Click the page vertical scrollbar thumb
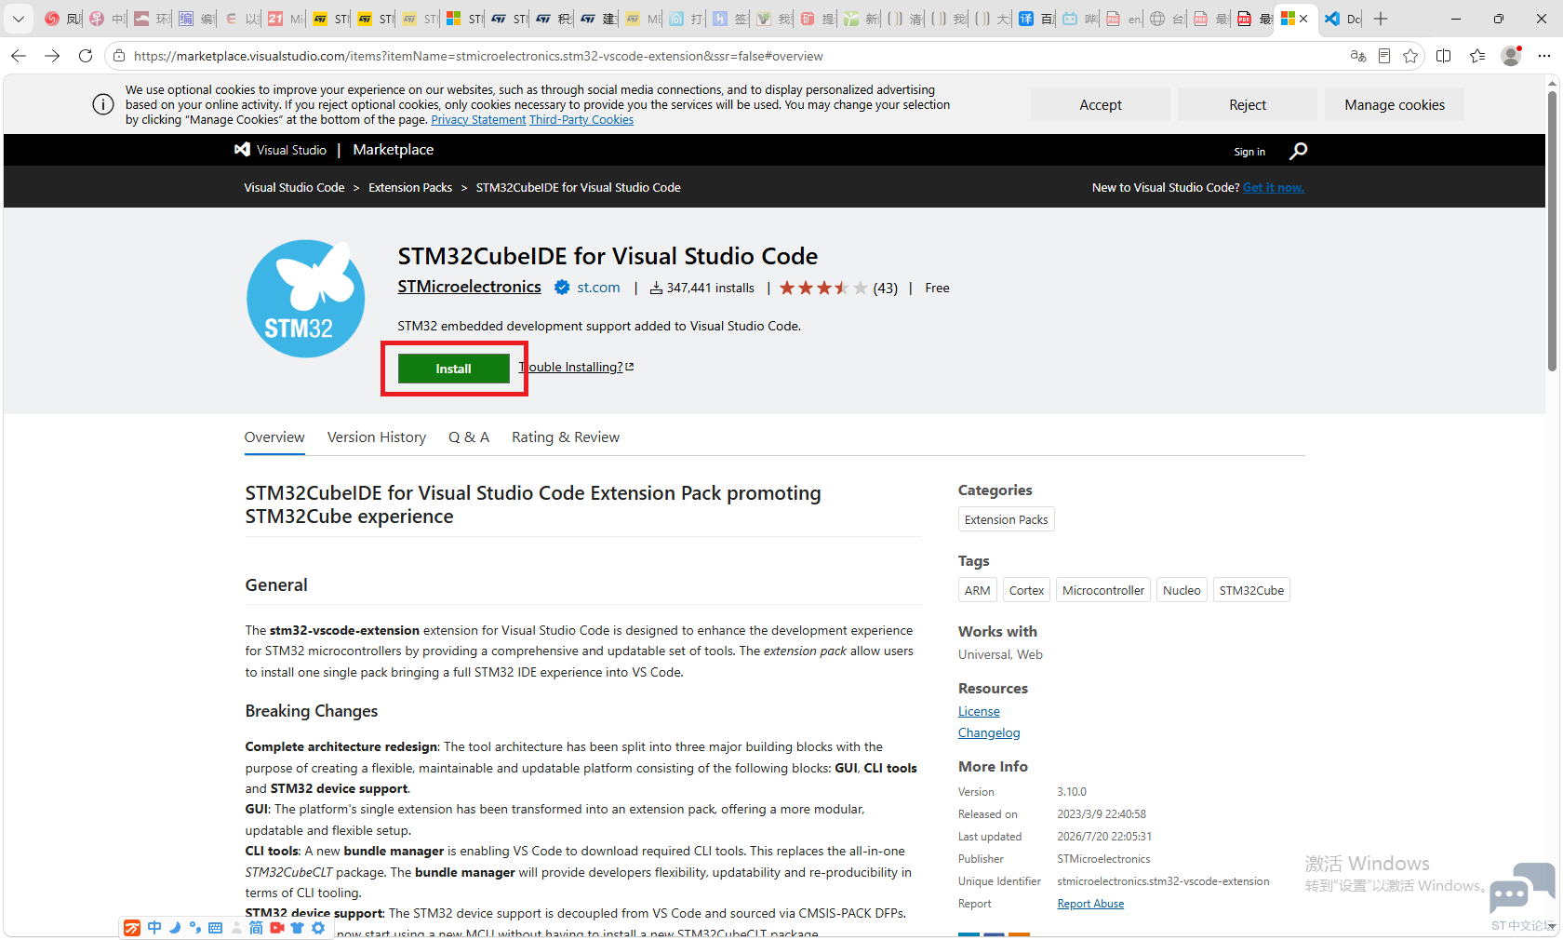 (1552, 233)
